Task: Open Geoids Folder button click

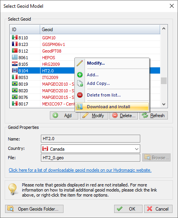Action: tap(34, 209)
